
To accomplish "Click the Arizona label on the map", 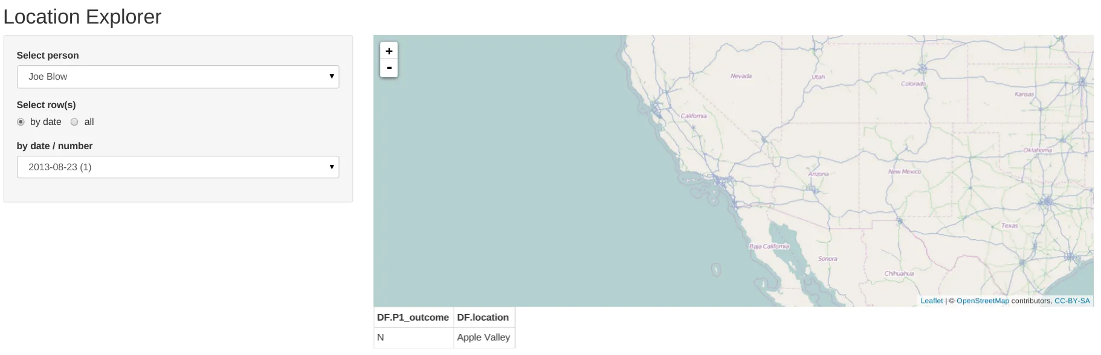I will (x=818, y=174).
